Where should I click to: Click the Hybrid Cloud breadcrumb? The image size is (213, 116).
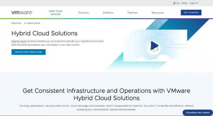[x=33, y=23]
